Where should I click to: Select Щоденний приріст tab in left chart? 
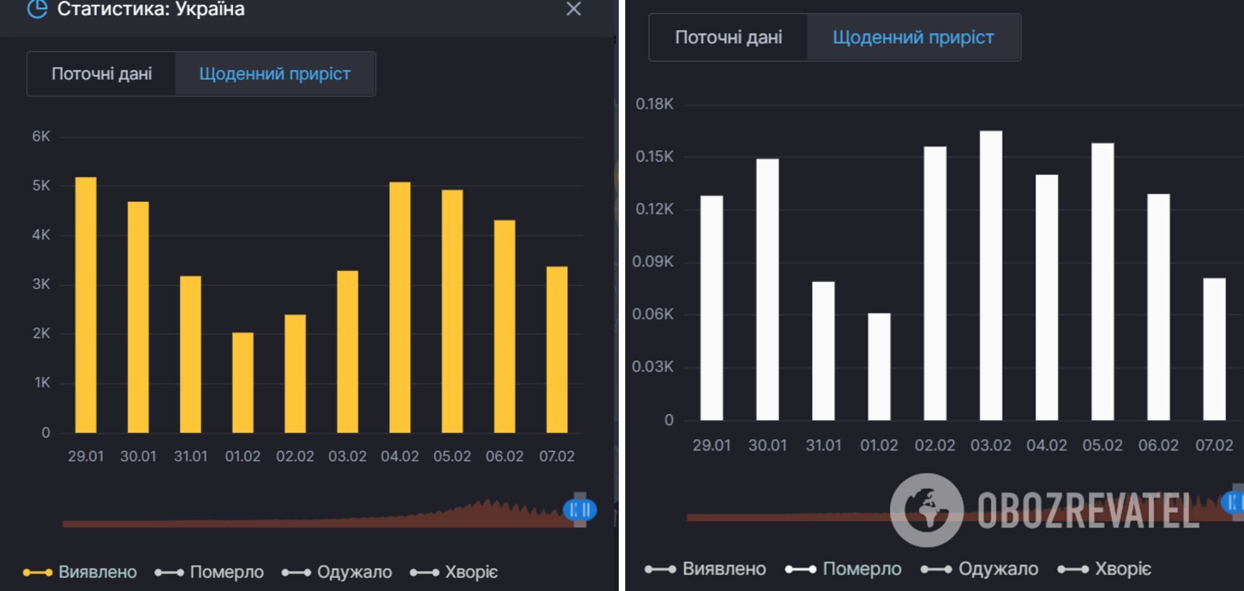(x=275, y=74)
